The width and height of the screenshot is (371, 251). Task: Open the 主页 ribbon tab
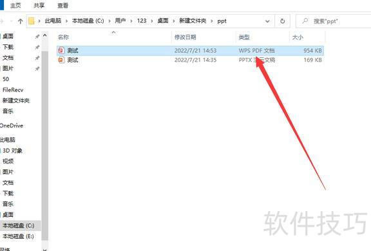coord(15,5)
